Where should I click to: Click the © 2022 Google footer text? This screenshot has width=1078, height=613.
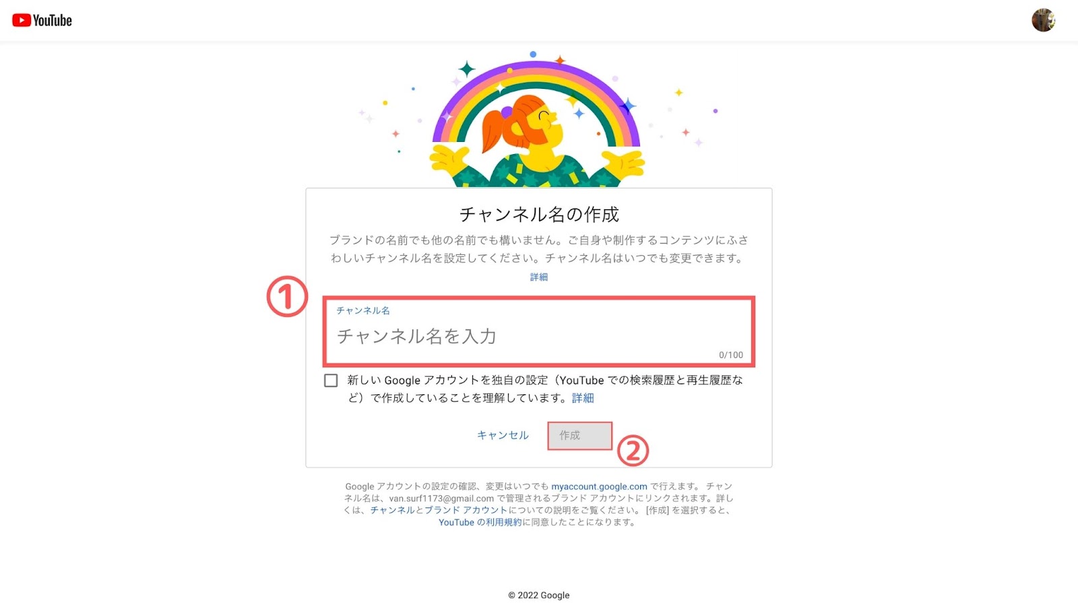click(539, 596)
